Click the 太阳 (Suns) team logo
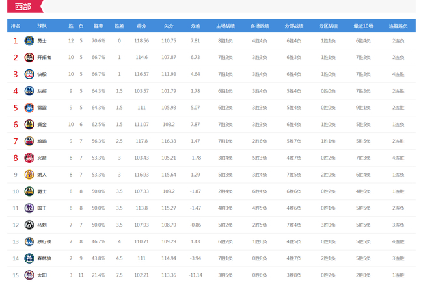The height and width of the screenshot is (283, 423). [29, 275]
